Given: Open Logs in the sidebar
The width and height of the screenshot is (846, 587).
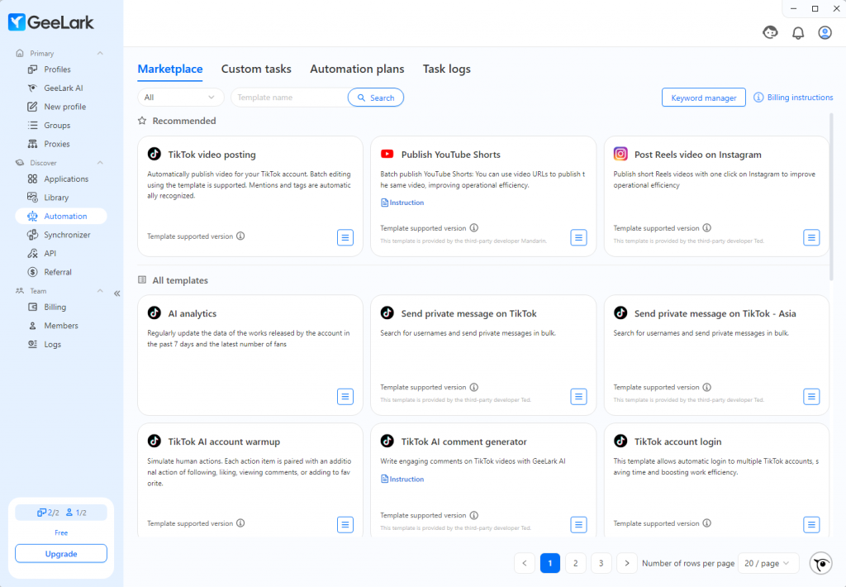Looking at the screenshot, I should coord(61,344).
